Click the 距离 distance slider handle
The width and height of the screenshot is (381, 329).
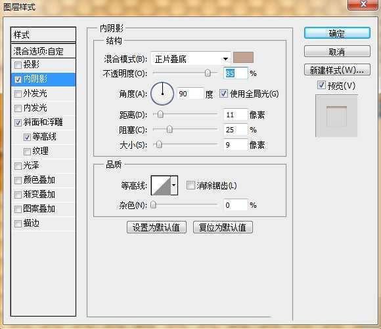160,114
